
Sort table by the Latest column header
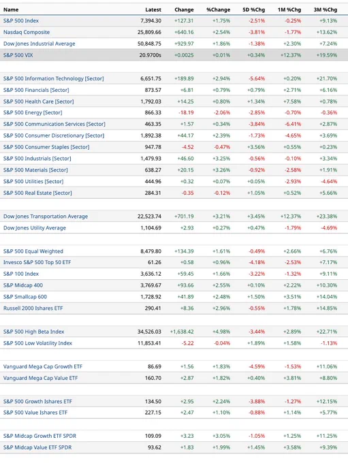153,10
